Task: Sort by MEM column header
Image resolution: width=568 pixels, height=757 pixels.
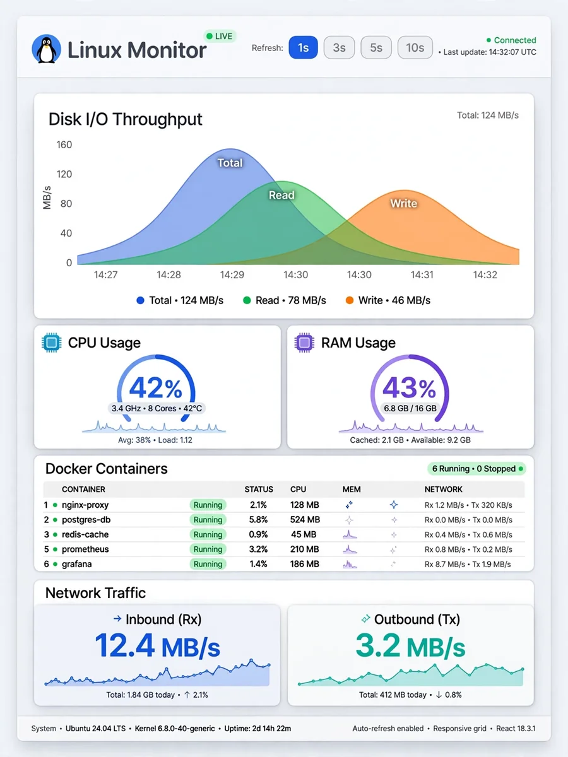Action: (x=352, y=489)
